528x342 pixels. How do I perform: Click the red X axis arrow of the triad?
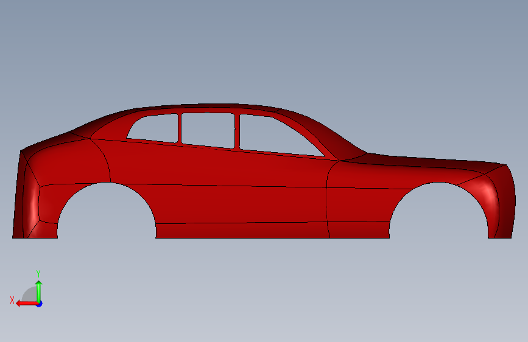click(26, 304)
